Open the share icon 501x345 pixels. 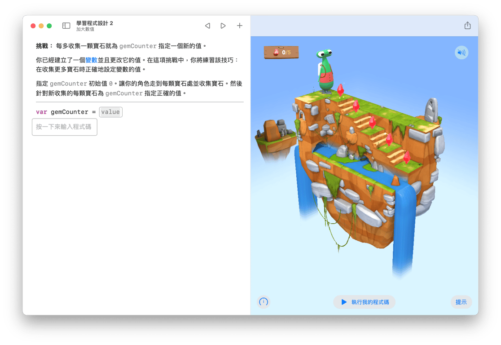point(467,25)
